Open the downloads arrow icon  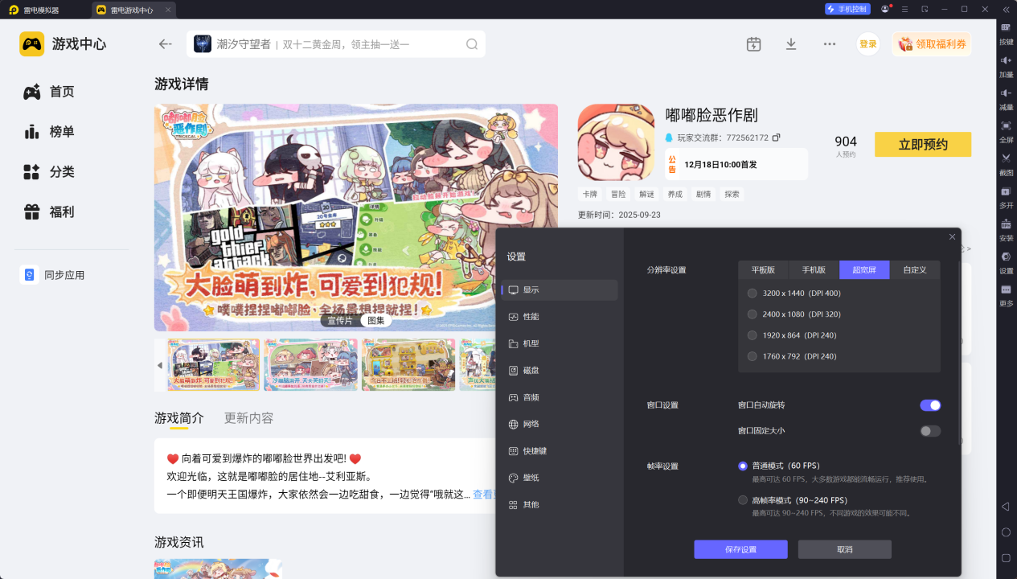pyautogui.click(x=791, y=44)
